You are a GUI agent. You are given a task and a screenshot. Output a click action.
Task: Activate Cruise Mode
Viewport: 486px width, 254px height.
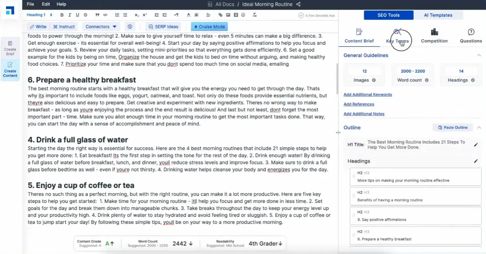click(x=209, y=27)
